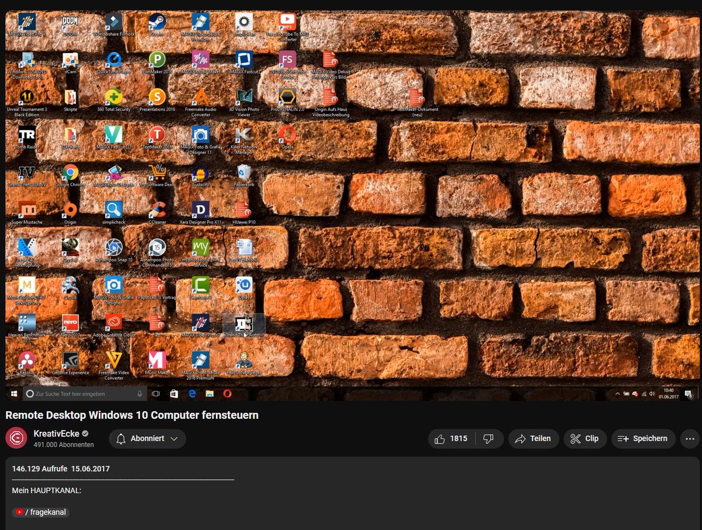Open File Explorer taskbar icon
Image resolution: width=702 pixels, height=530 pixels.
209,394
